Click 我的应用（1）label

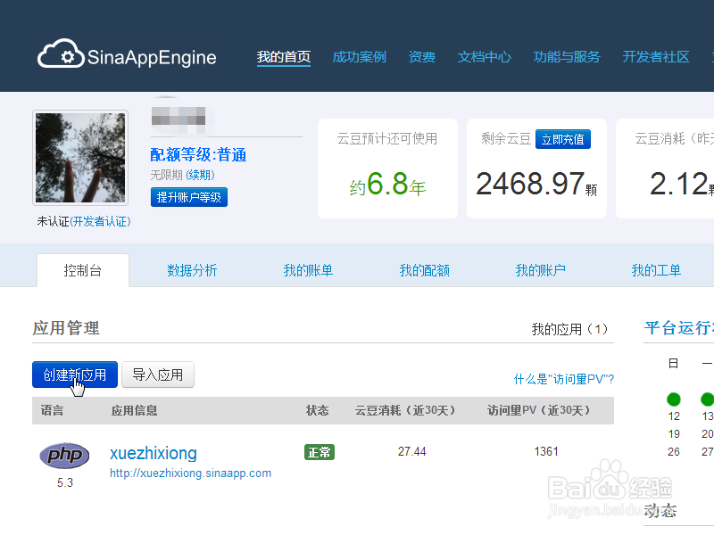click(569, 329)
